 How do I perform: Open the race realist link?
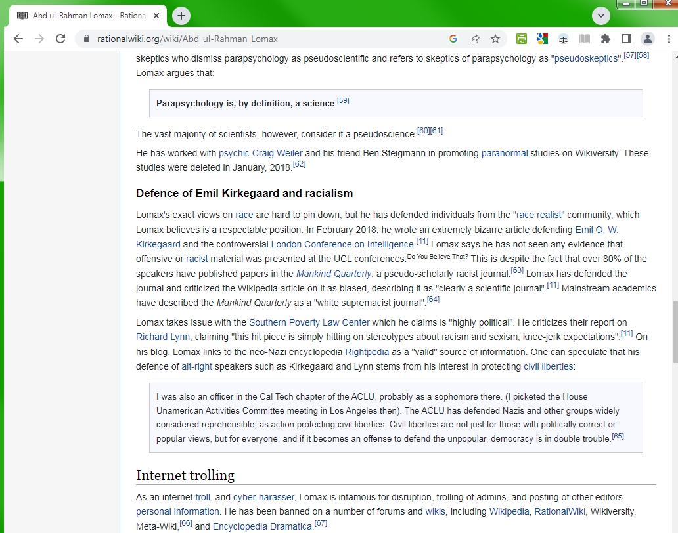(x=539, y=215)
